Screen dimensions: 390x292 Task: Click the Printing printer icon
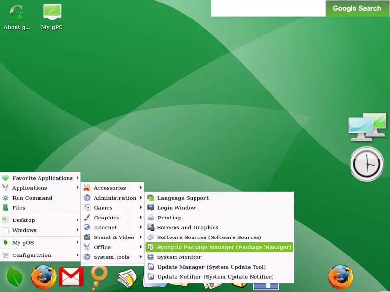(x=151, y=218)
